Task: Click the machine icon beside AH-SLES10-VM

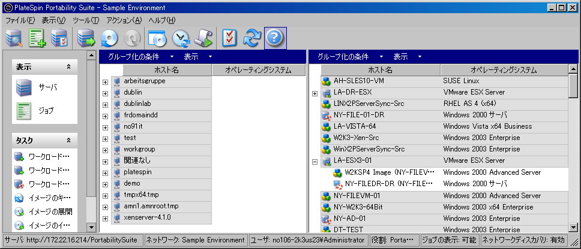Action: (327, 81)
